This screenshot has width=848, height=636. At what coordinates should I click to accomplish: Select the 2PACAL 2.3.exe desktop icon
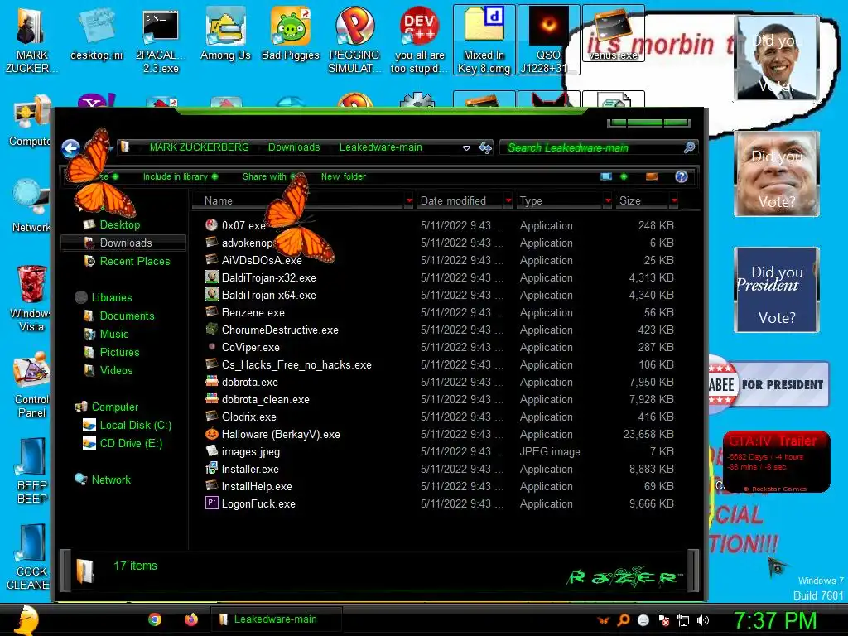(x=161, y=40)
